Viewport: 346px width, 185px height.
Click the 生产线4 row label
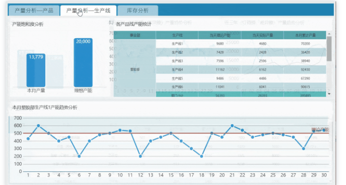tap(177, 69)
